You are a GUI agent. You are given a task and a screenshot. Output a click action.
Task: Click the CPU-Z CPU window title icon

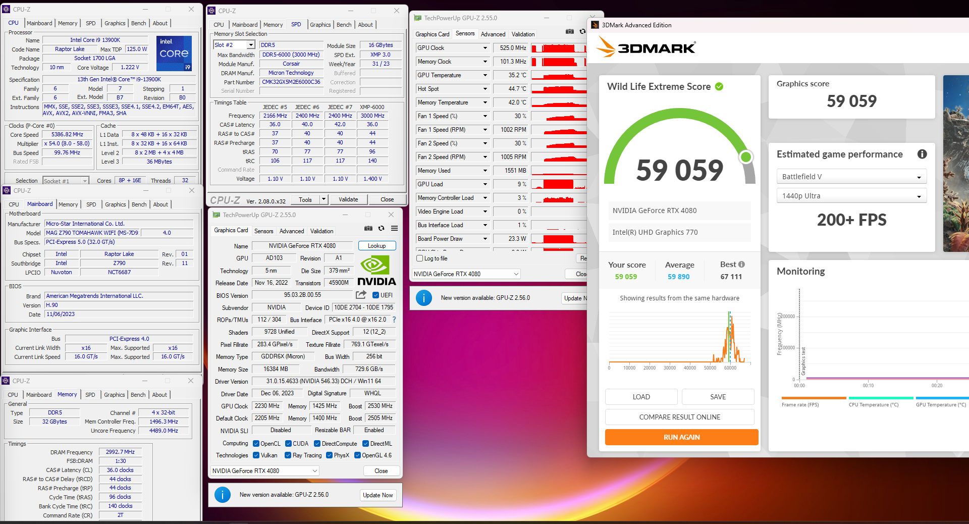tap(6, 9)
